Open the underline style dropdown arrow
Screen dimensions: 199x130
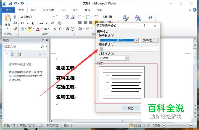point(37,23)
